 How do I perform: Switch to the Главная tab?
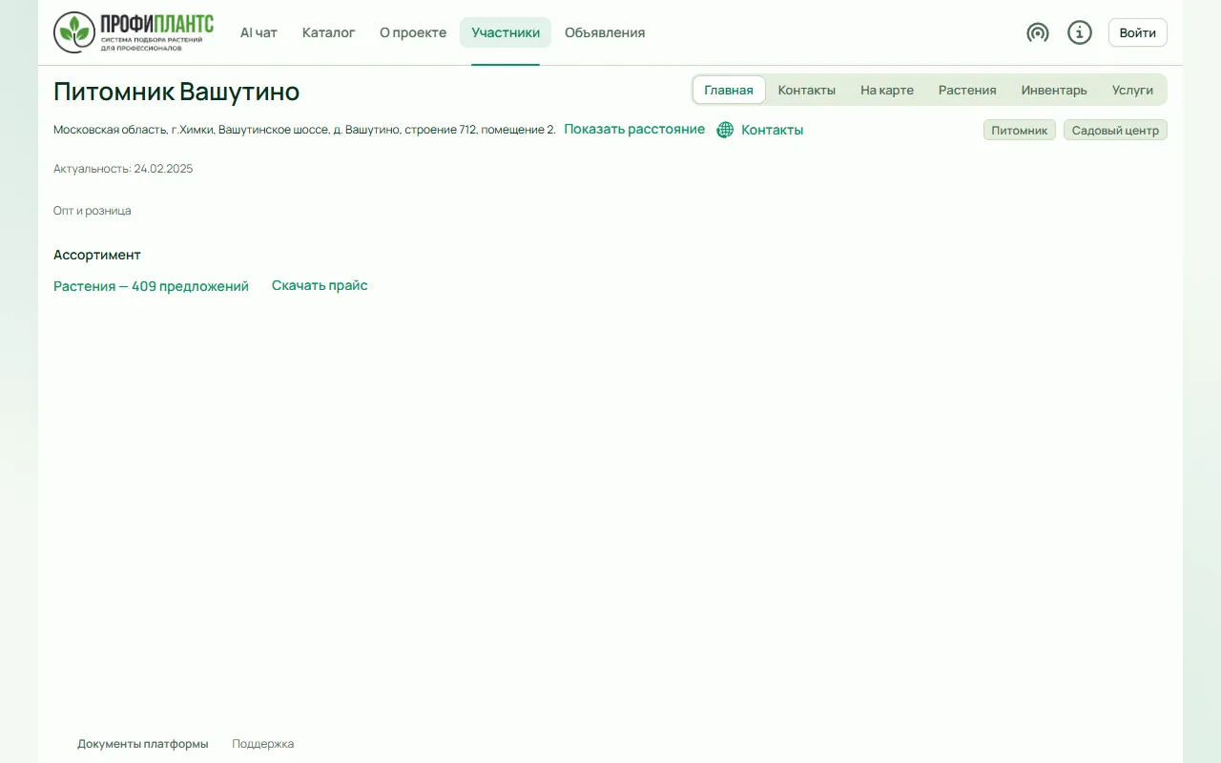729,90
